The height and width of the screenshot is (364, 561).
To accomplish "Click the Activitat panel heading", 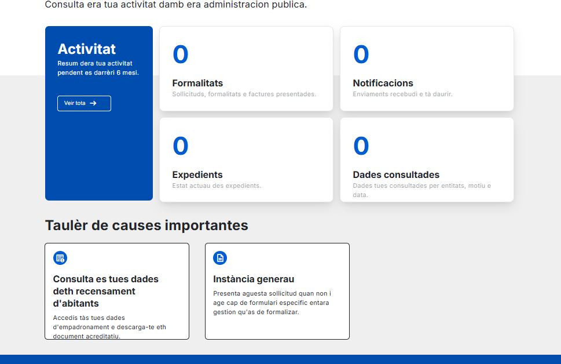I will coord(87,49).
